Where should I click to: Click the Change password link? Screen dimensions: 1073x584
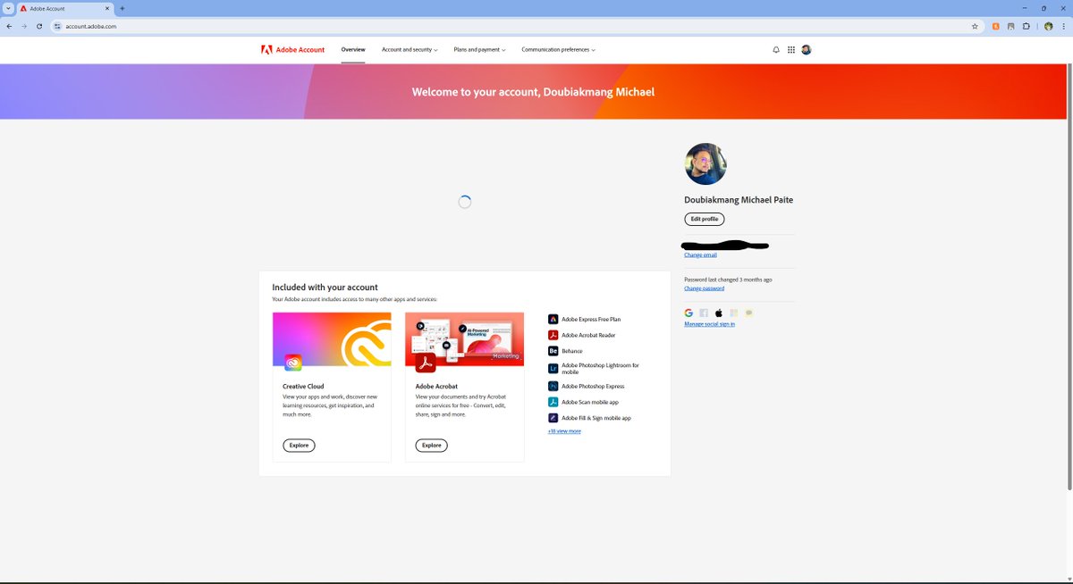[705, 288]
